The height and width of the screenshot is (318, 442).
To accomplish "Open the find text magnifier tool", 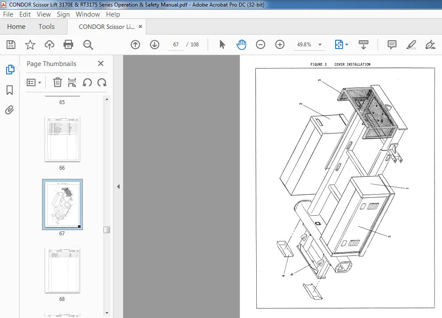I will coord(88,45).
